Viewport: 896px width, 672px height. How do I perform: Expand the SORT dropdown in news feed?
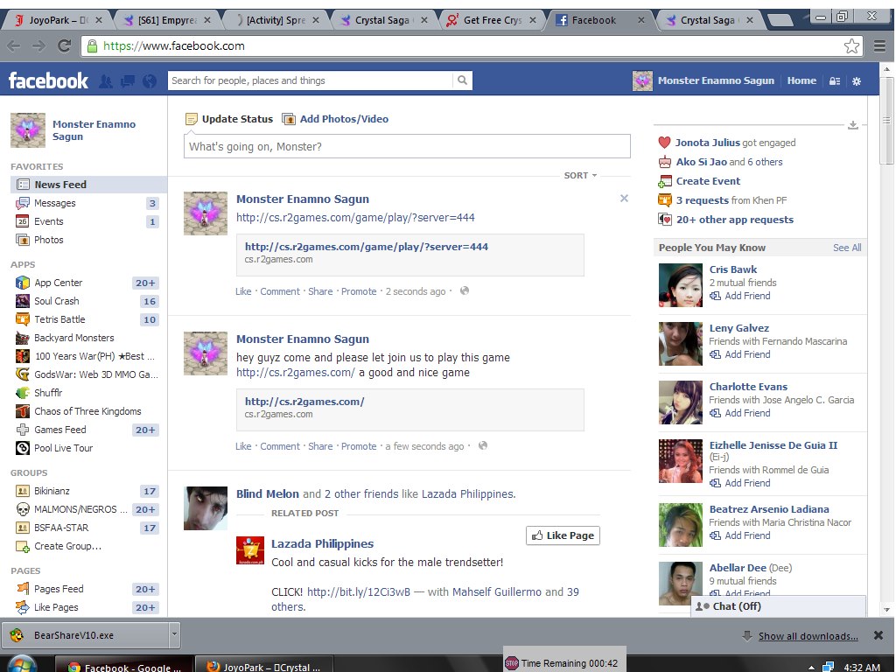[581, 176]
